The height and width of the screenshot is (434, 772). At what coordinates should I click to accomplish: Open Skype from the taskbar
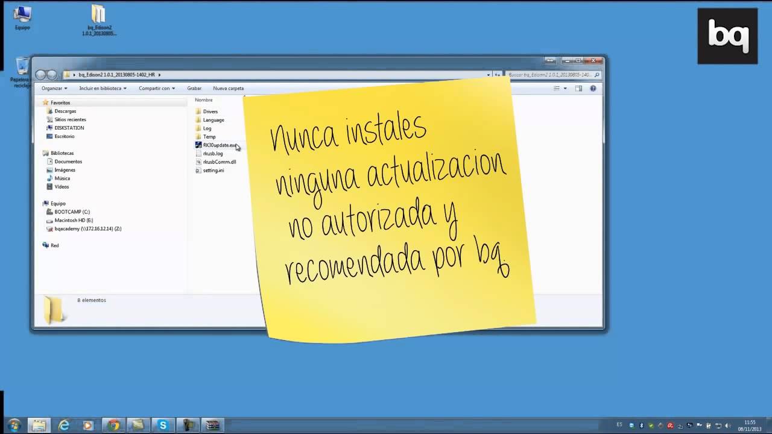click(163, 426)
